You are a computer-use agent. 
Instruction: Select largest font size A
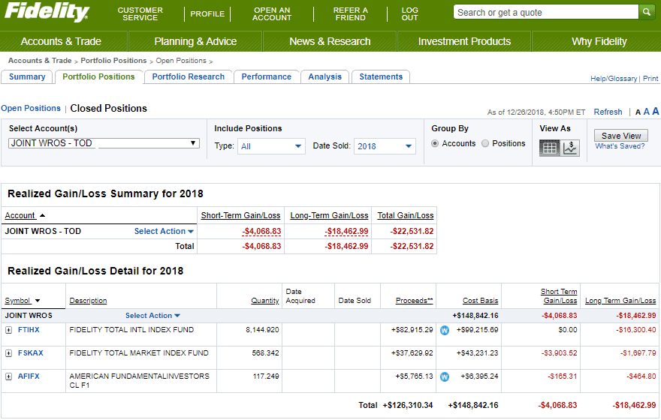[656, 111]
